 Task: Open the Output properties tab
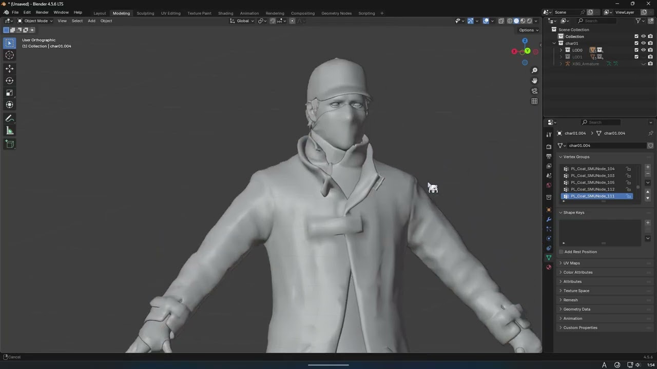549,156
